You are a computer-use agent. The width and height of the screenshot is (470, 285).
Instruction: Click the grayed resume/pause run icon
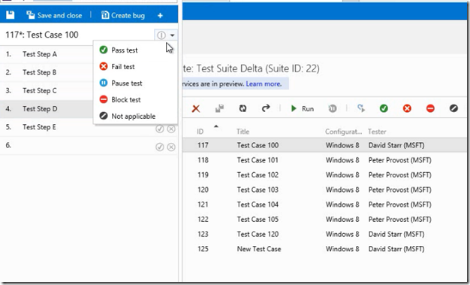click(333, 108)
